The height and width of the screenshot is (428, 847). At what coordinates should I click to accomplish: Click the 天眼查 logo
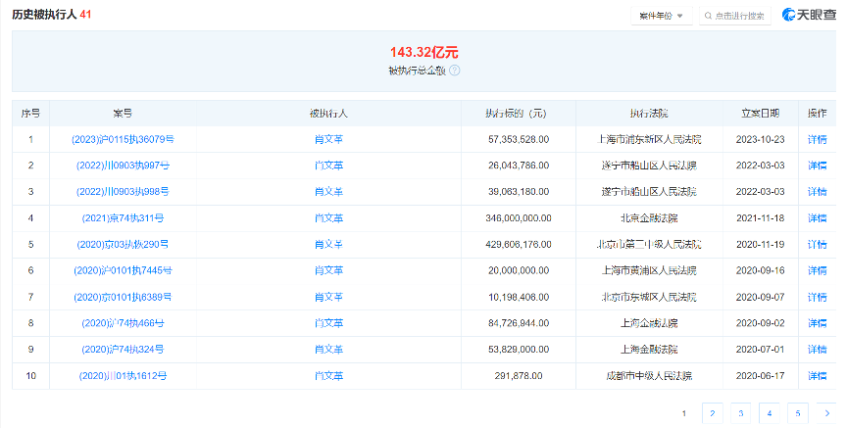click(809, 15)
